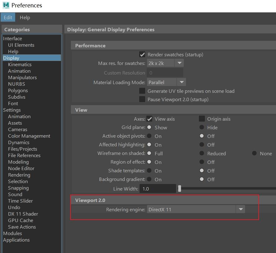Viewport: 276px width, 253px height.
Task: Open Material Loading Mode dropdown
Action: click(166, 82)
